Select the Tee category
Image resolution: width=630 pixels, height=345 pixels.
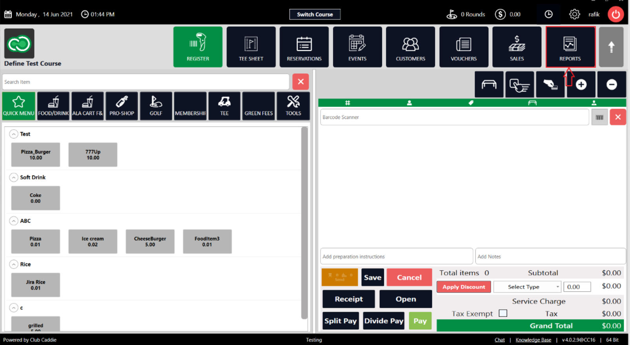tap(224, 106)
